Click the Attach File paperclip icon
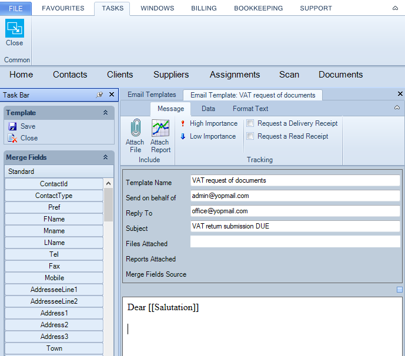The image size is (405, 356). point(135,127)
